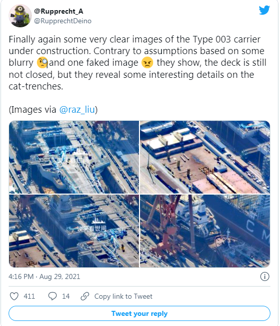Click the 411 likes count

(29, 296)
